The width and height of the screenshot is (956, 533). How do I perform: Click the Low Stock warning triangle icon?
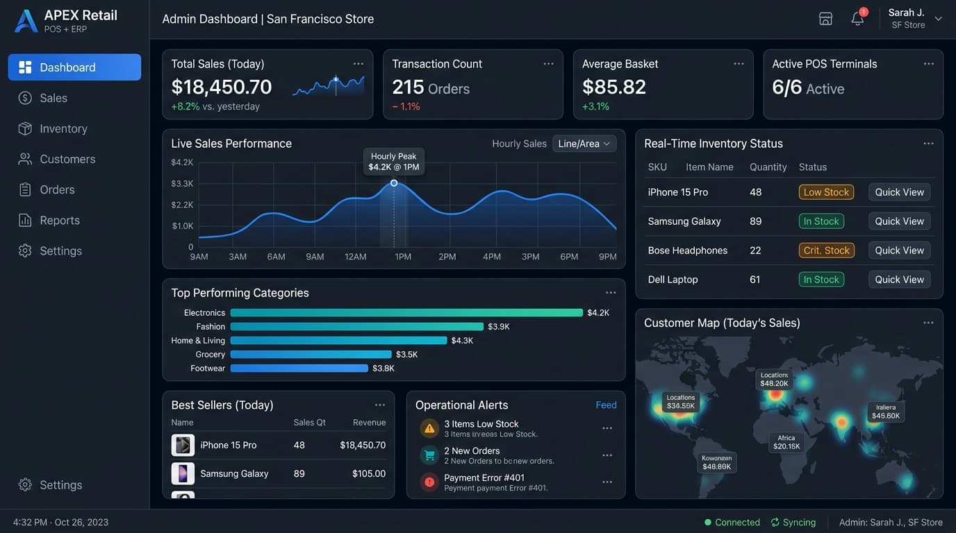coord(429,428)
